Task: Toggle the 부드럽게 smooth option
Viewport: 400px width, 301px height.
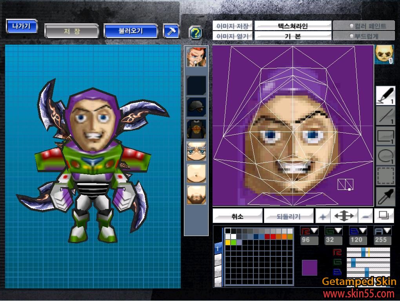Action: (364, 36)
